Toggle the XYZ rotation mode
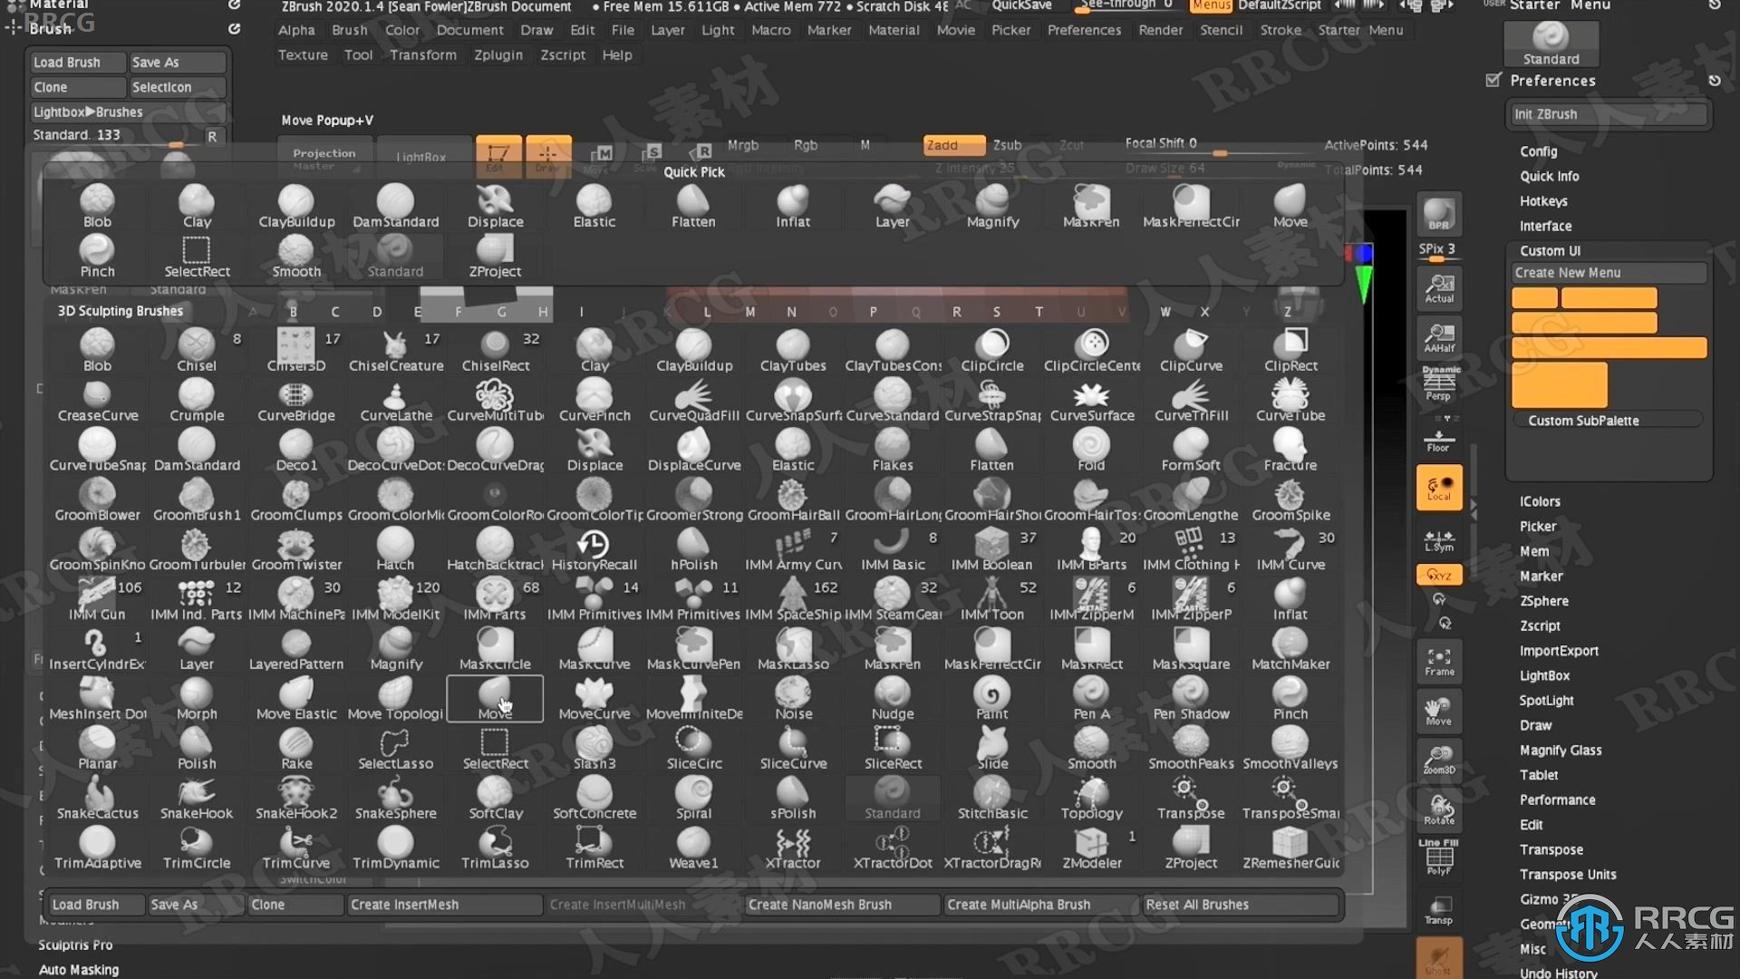The image size is (1740, 979). [x=1439, y=575]
